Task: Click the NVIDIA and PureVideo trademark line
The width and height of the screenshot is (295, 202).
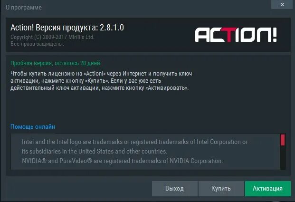Action: (x=122, y=161)
